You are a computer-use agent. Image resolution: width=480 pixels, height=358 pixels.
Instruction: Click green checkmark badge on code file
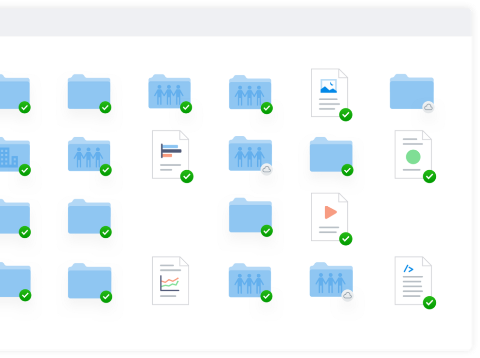pyautogui.click(x=429, y=303)
